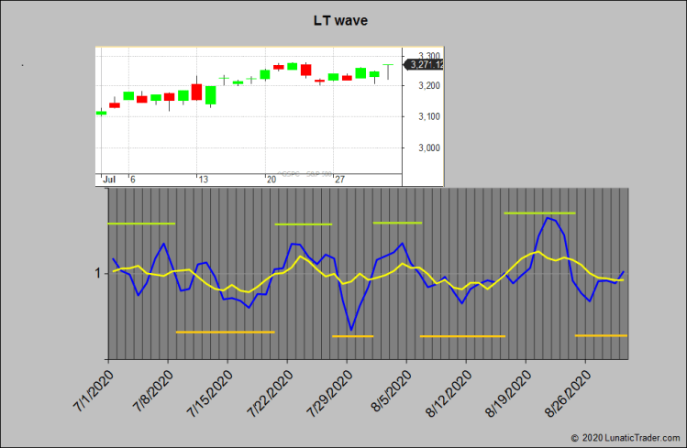Click the Jul month label on candlestick chart
687x448 pixels.
coord(109,180)
